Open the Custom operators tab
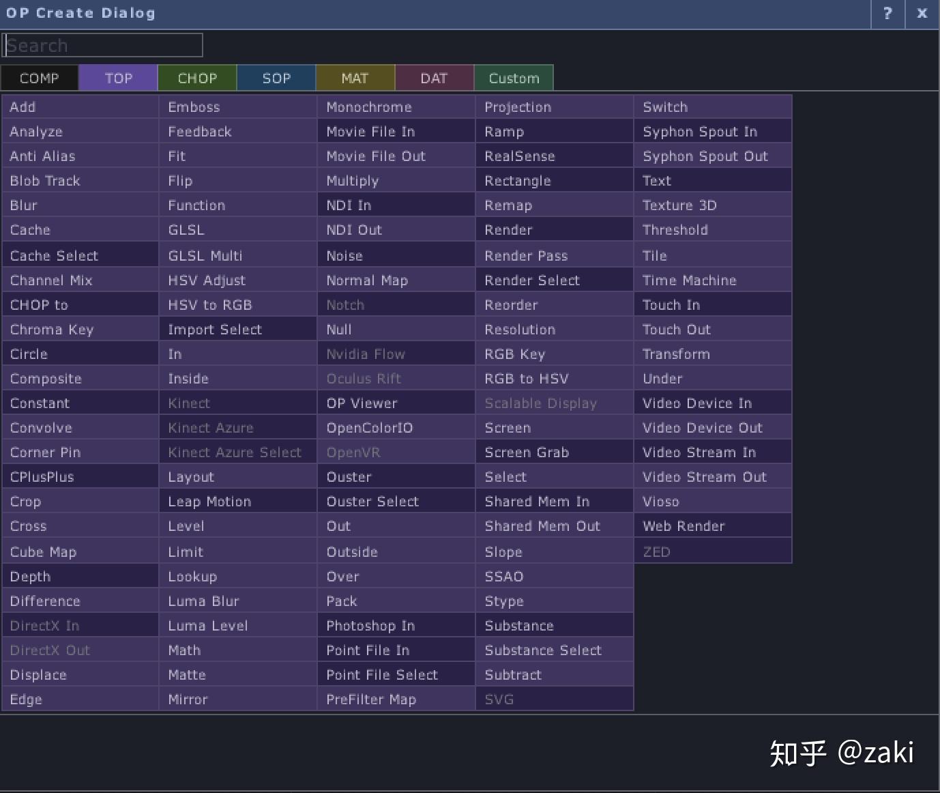This screenshot has width=940, height=793. tap(514, 77)
